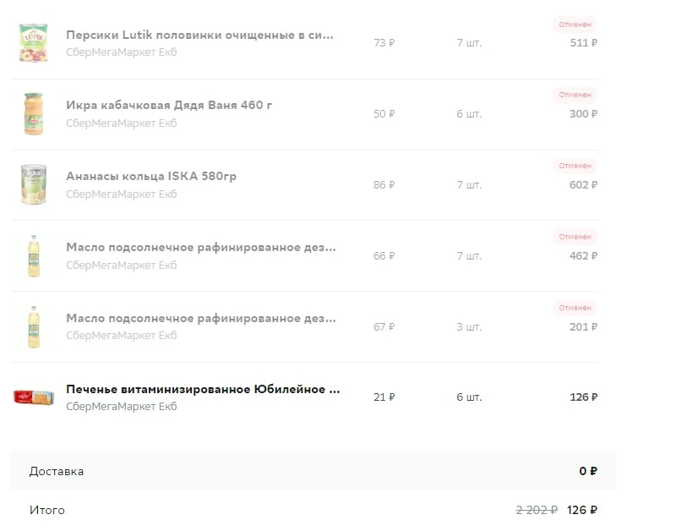
Task: Click the 126 ₽ total for cookies row
Action: point(583,397)
